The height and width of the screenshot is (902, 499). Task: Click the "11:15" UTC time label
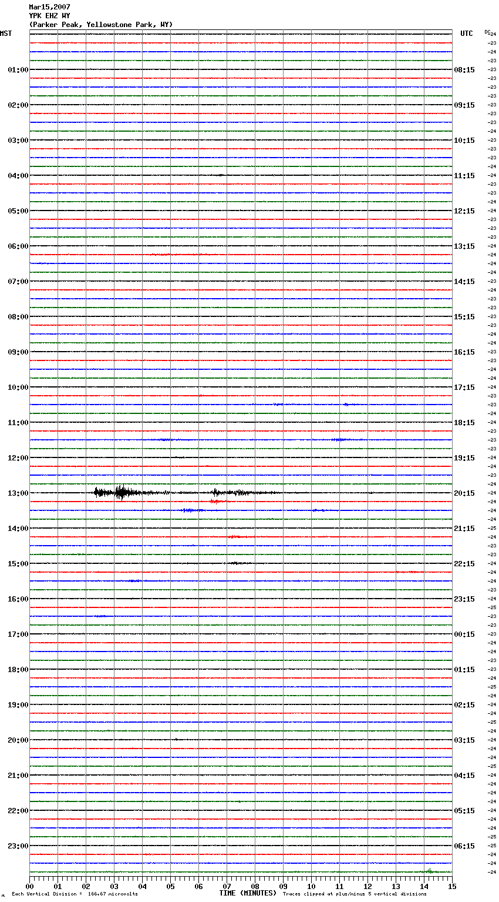pyautogui.click(x=464, y=176)
